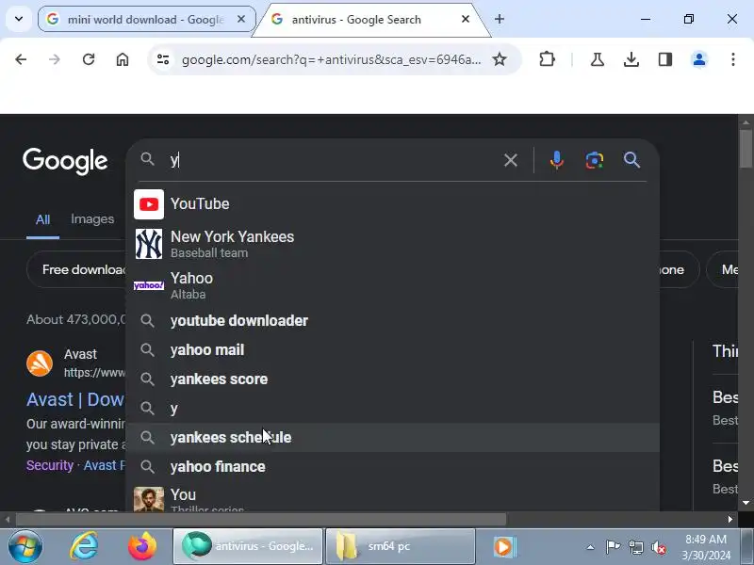Click the Yankees team logo thumbnail

[149, 244]
